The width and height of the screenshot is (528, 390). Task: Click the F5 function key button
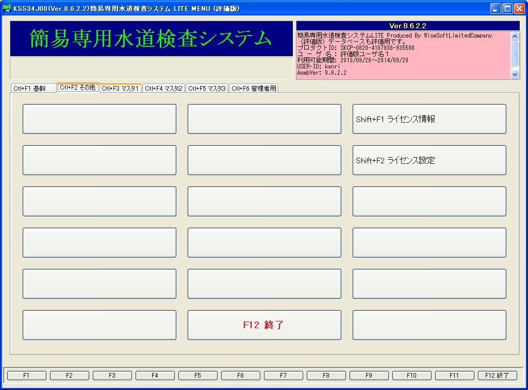pyautogui.click(x=197, y=376)
